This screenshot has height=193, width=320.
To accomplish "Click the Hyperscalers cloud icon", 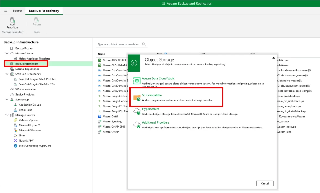I will [x=137, y=111].
